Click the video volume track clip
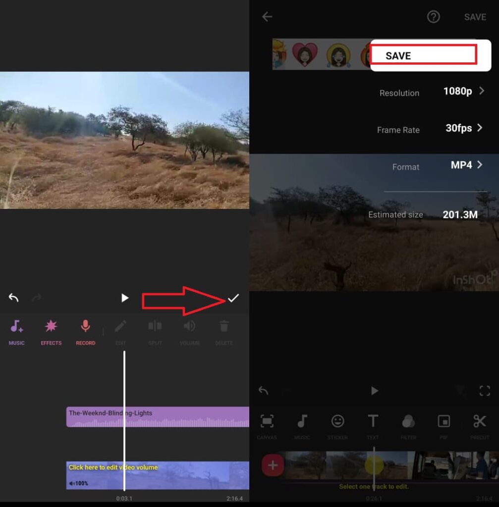 tap(158, 475)
